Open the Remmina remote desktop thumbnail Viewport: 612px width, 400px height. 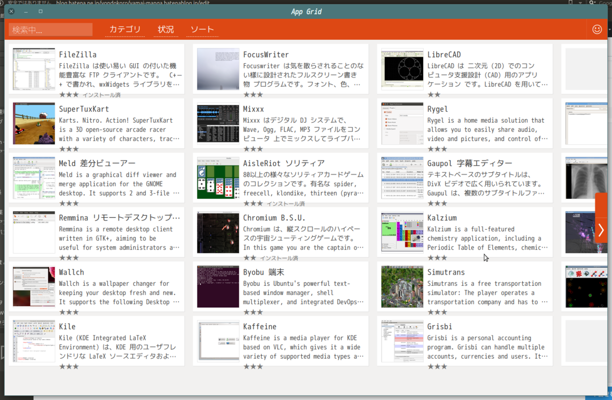coord(34,232)
